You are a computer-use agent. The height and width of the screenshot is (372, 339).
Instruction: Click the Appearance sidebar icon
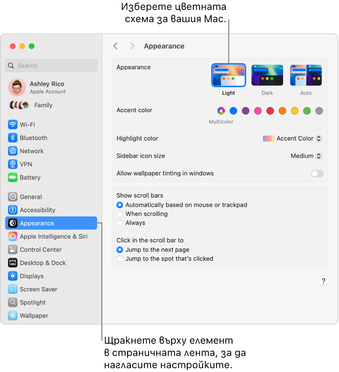(13, 223)
